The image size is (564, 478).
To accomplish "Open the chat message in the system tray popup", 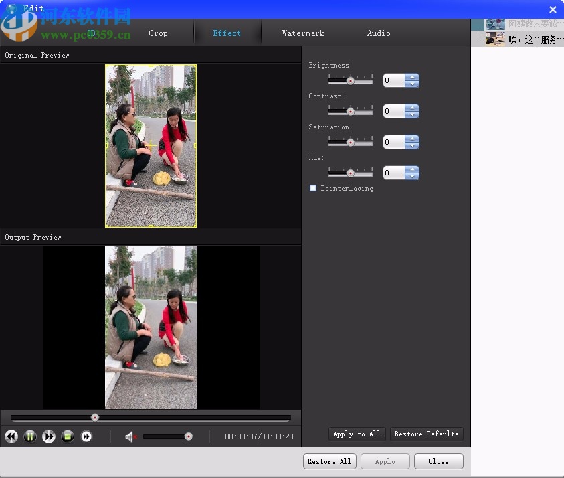I will tap(529, 38).
